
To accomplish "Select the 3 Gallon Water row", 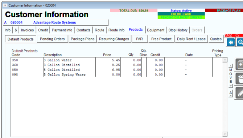I will (x=117, y=60).
